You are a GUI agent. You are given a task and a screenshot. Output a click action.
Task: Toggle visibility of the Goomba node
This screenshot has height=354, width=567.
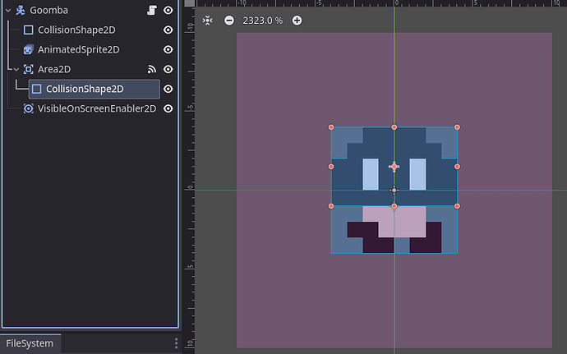tap(168, 10)
